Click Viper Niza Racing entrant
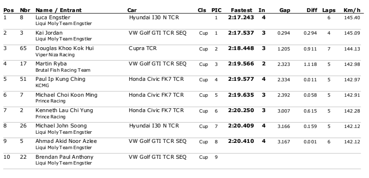This screenshot has height=178, width=369. click(x=55, y=55)
